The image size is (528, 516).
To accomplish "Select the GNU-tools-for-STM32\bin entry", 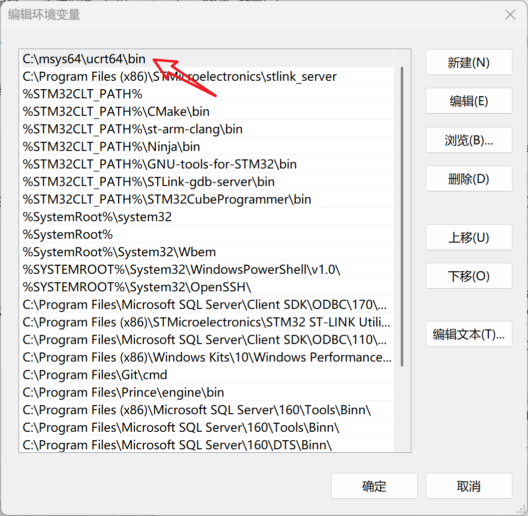I will (x=206, y=164).
